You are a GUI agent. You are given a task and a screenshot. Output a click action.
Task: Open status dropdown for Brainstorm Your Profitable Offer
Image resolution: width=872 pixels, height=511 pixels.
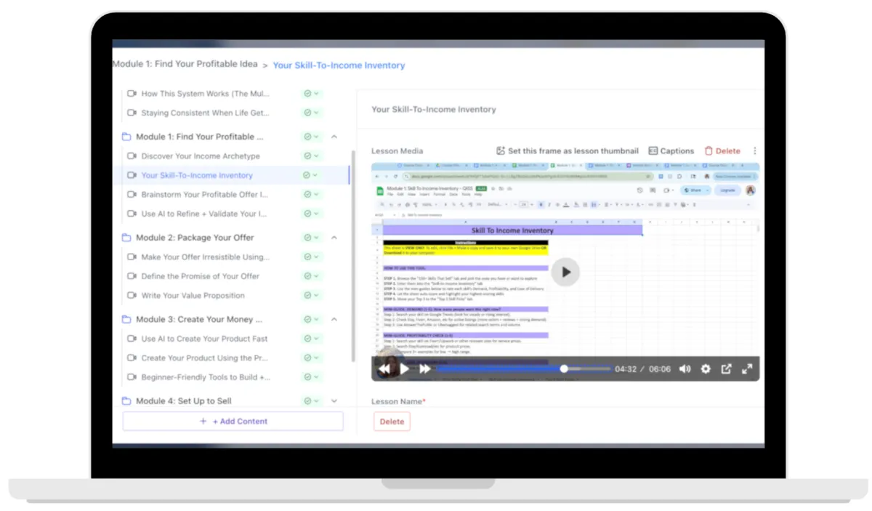click(x=312, y=195)
